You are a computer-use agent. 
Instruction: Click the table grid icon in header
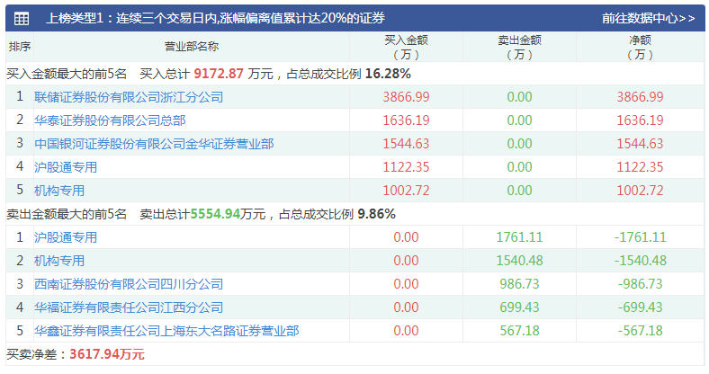click(x=21, y=18)
